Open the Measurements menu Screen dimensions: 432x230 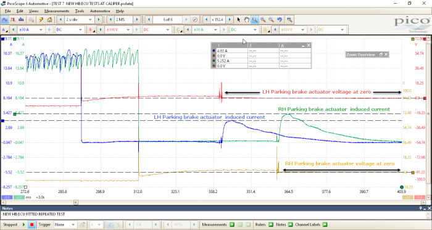pos(57,11)
